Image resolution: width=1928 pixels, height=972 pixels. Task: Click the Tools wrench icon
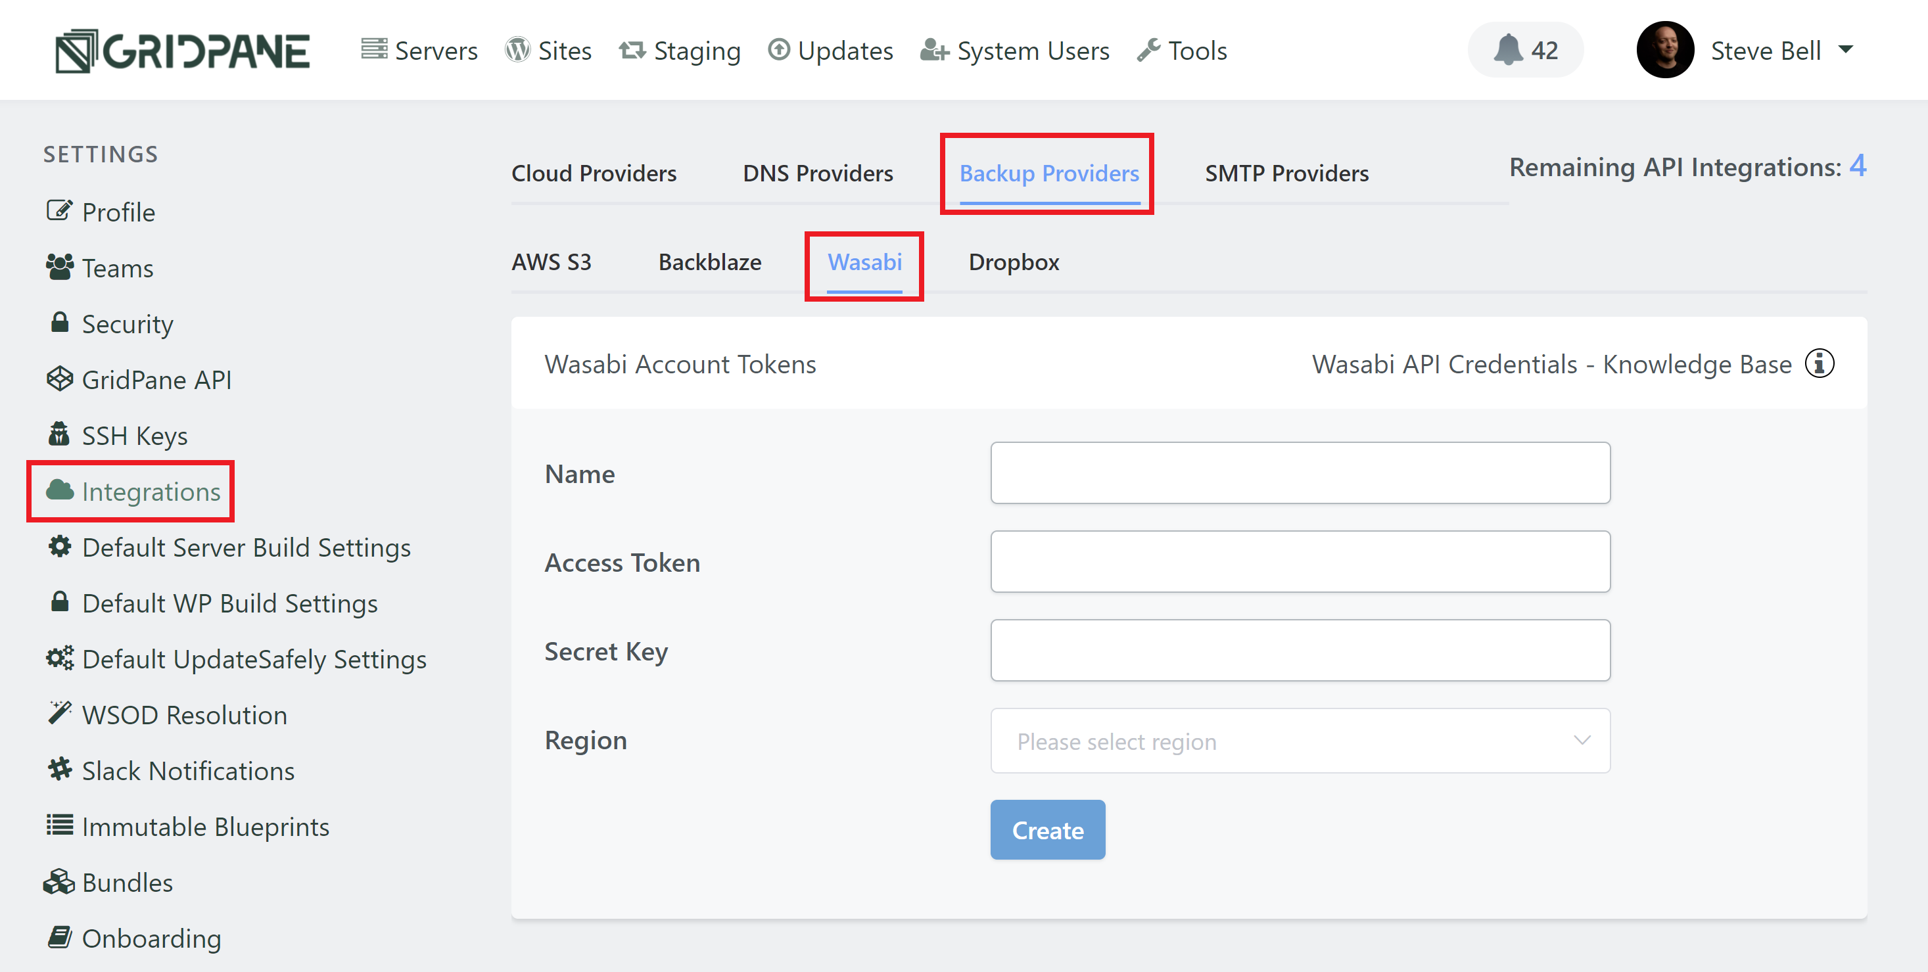click(x=1149, y=50)
